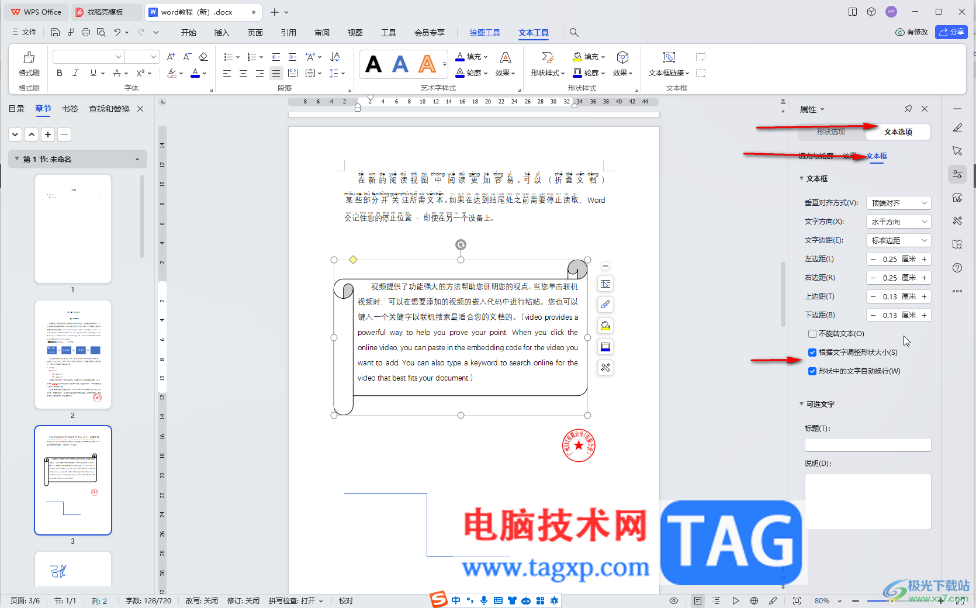Apply bold formatting with the B button
The height and width of the screenshot is (608, 976).
pyautogui.click(x=59, y=73)
